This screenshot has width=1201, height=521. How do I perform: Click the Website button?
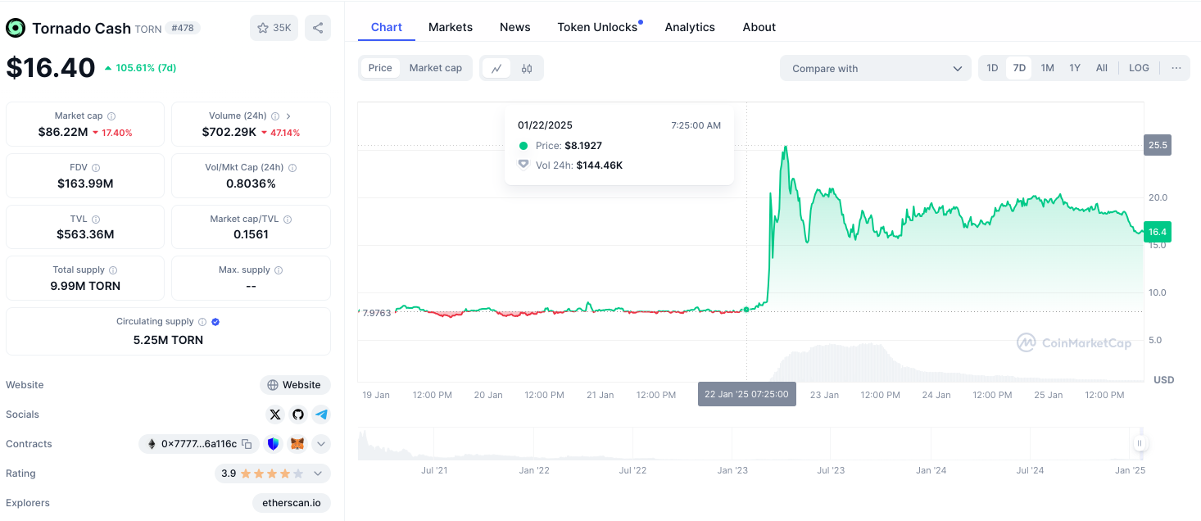tap(295, 385)
